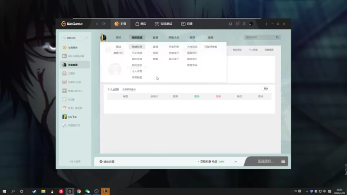This screenshot has width=347, height=195.
Task: Show hidden system tray icons
Action: (307, 191)
